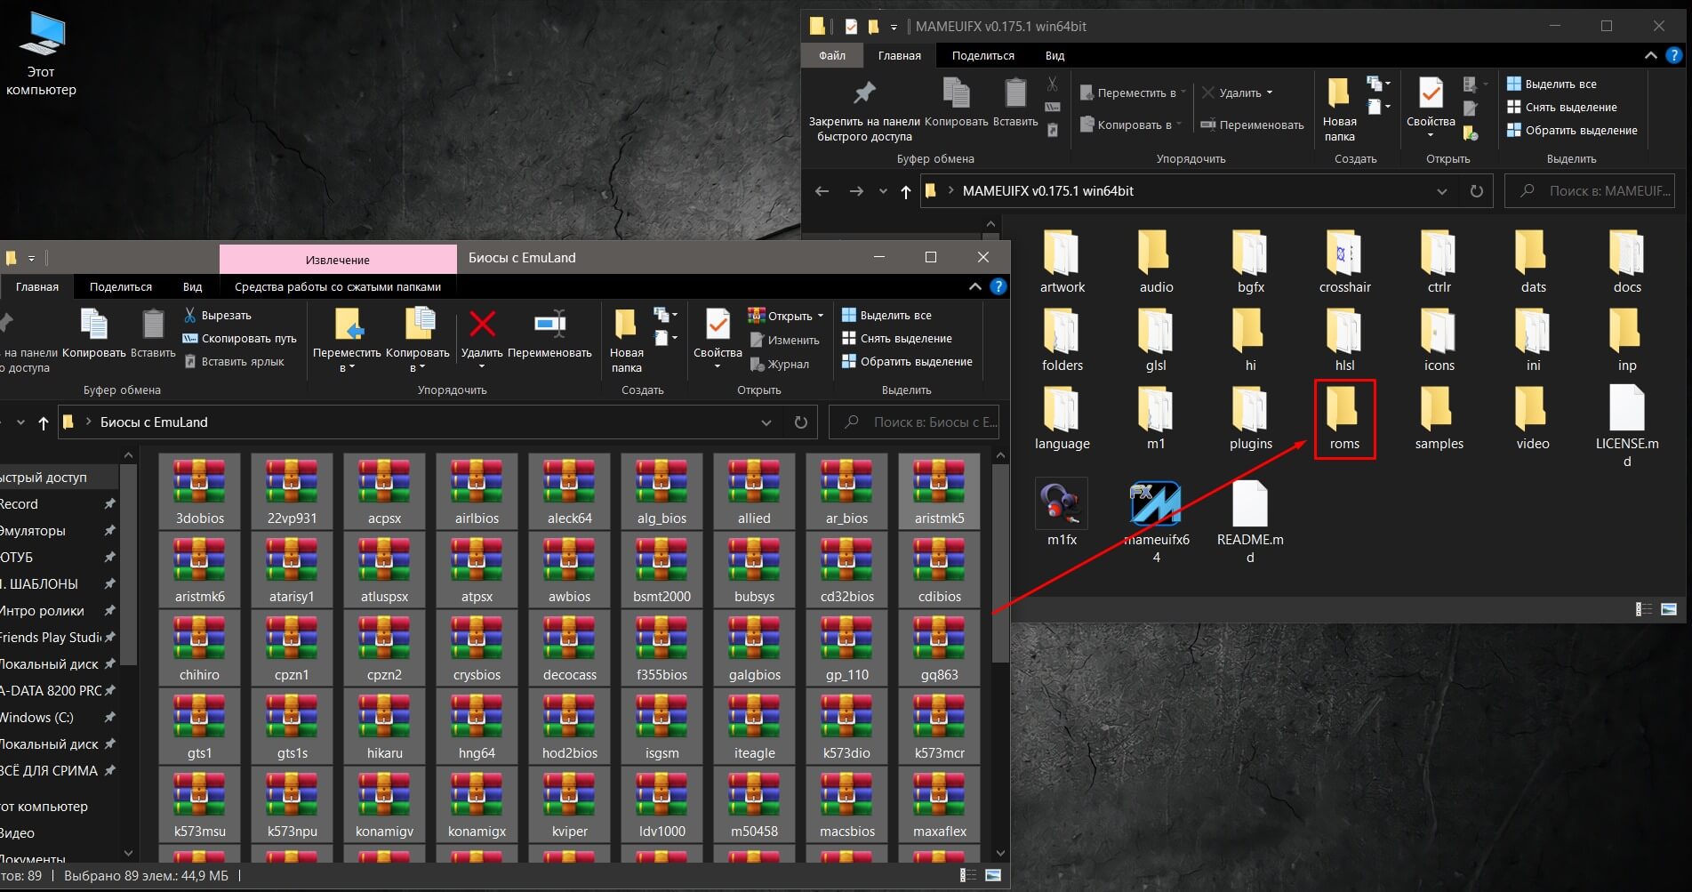Select the hikaru archive
1692x892 pixels.
(x=384, y=726)
